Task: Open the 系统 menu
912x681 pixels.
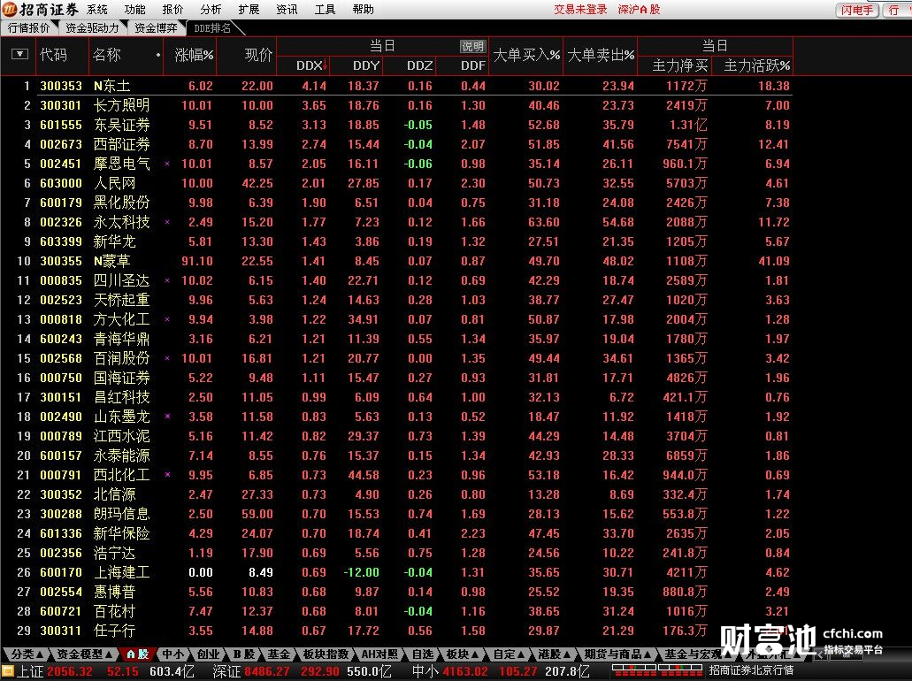Action: click(x=97, y=10)
